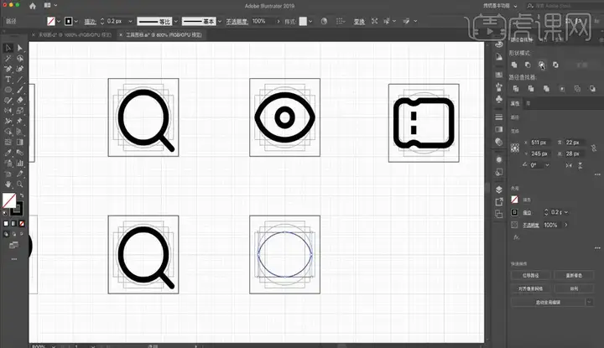604x348 pixels.
Task: Swap fill and stroke colors
Action: pos(22,195)
